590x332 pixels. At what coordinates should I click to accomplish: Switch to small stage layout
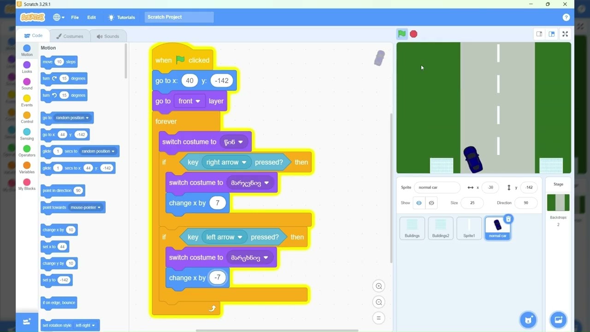(x=539, y=34)
